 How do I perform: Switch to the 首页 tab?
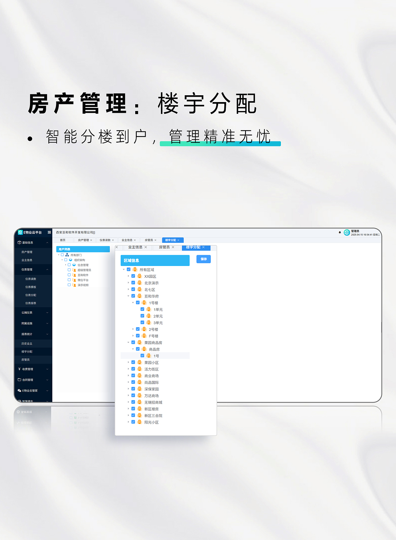[63, 240]
